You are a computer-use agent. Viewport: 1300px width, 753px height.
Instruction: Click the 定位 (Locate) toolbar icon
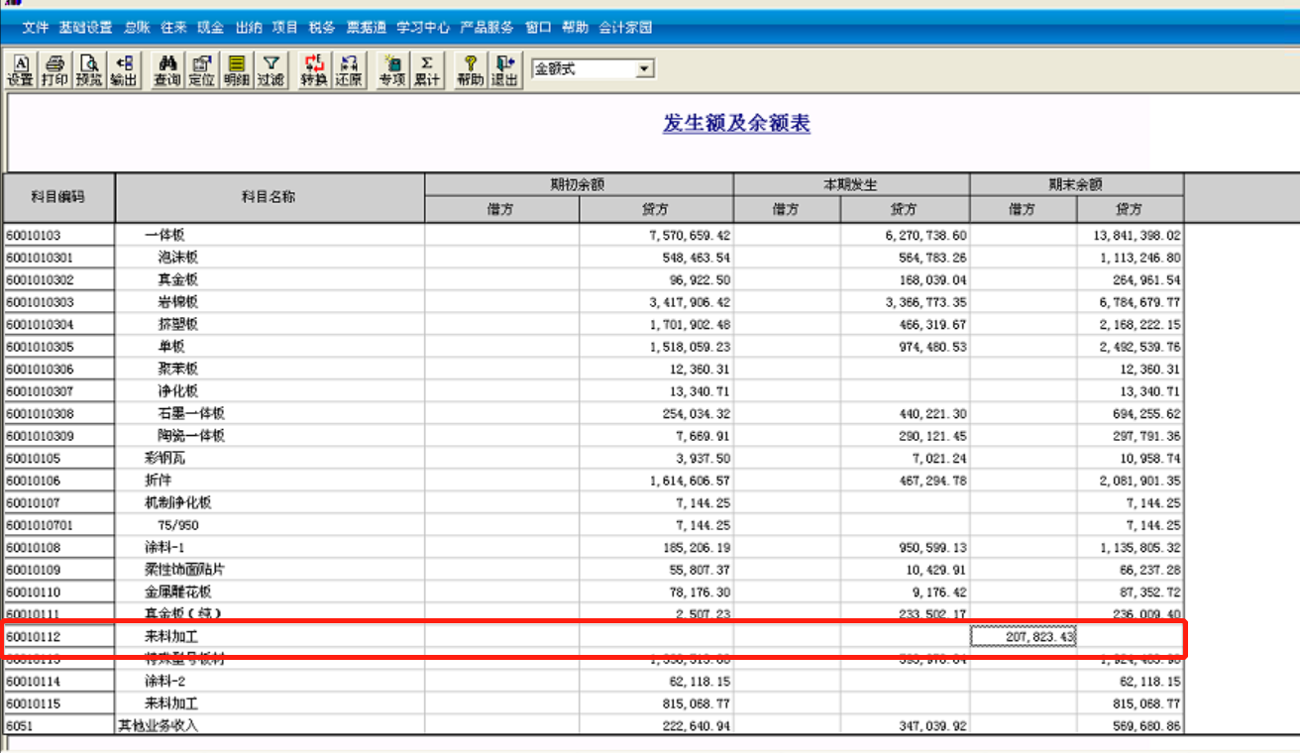click(x=202, y=69)
